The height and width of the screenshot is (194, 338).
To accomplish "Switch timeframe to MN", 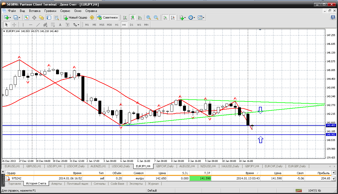I will (x=146, y=25).
